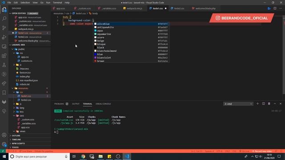Kill terminal with trash icon

(x=269, y=104)
